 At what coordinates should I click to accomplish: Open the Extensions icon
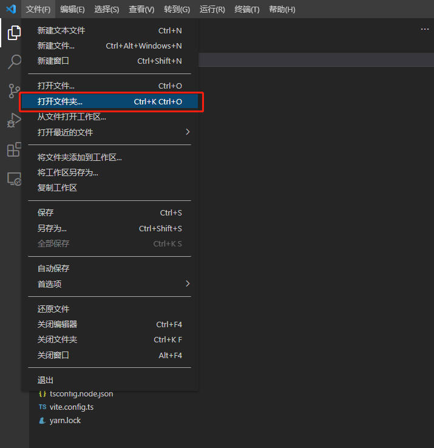[14, 149]
